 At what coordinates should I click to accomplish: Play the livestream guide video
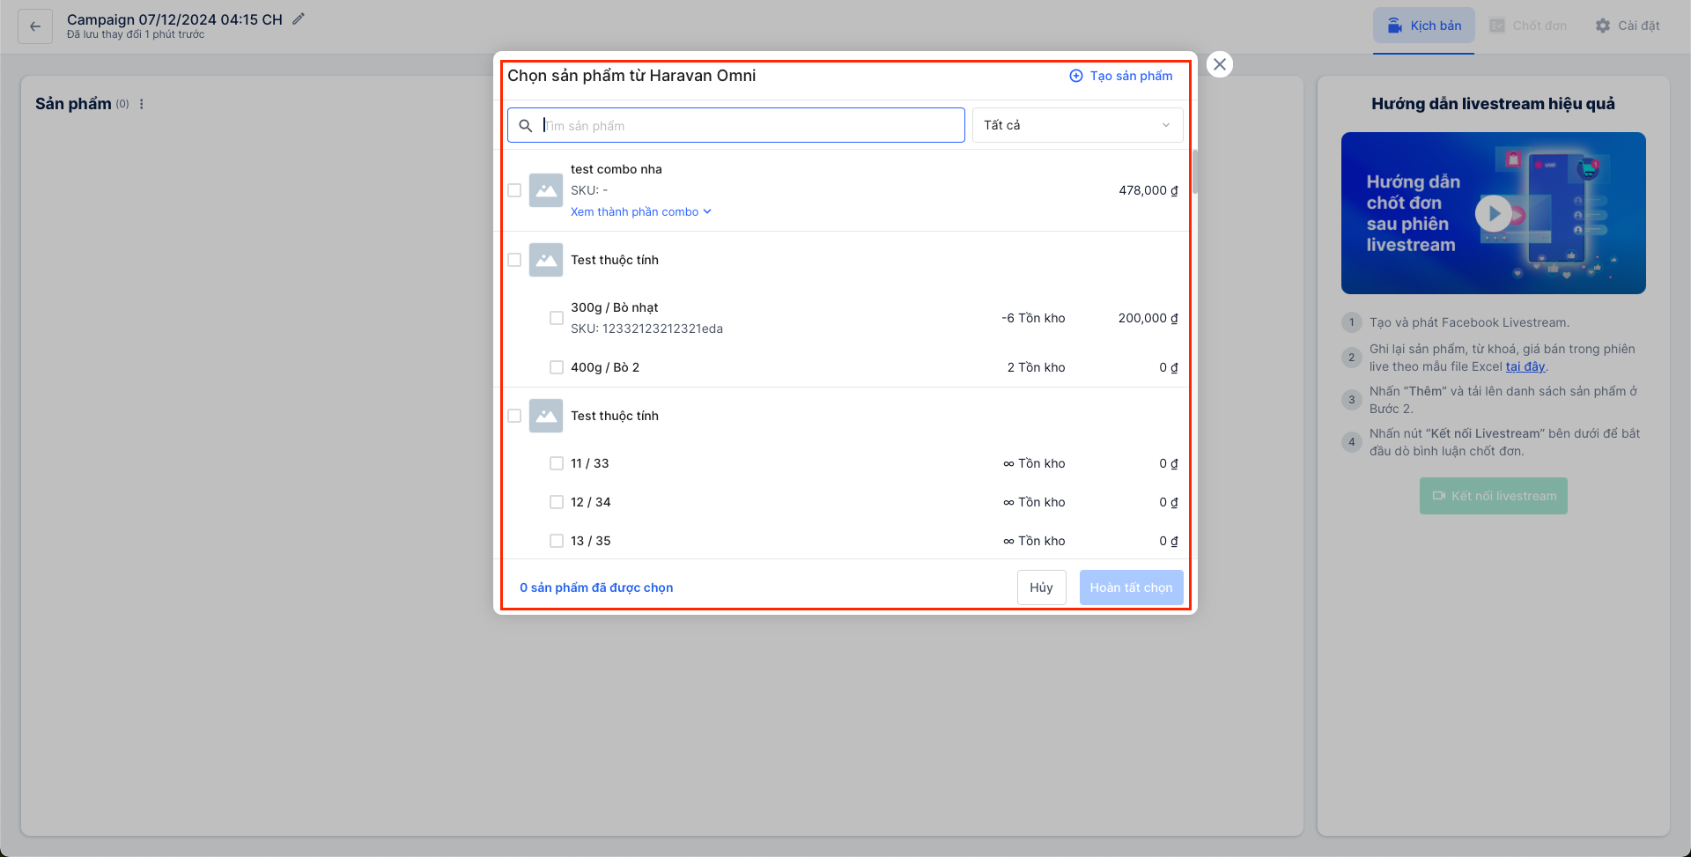(1493, 213)
